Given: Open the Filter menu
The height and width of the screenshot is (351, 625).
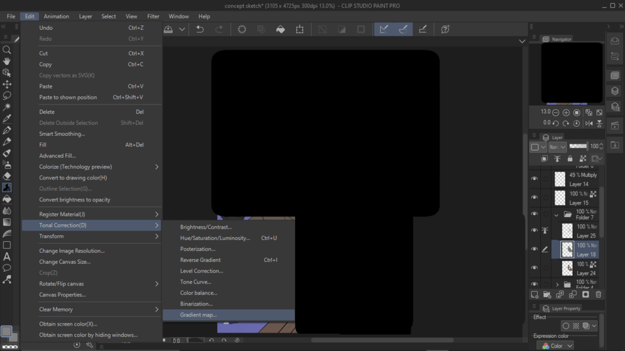Looking at the screenshot, I should click(153, 16).
